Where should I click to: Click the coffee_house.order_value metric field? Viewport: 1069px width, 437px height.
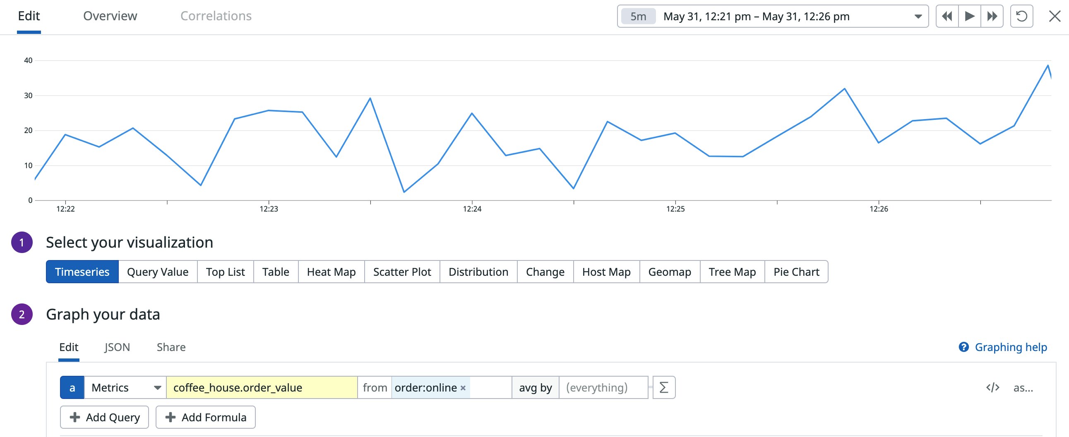(262, 387)
